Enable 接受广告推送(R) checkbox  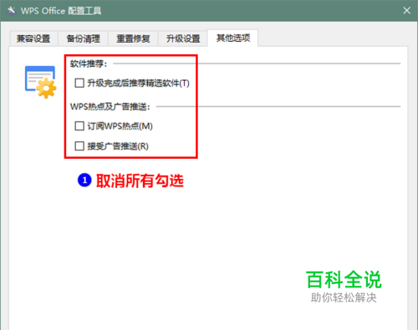pos(79,146)
